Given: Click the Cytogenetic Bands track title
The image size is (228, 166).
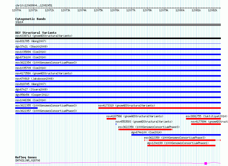Looking at the screenshot, I should pyautogui.click(x=30, y=19).
